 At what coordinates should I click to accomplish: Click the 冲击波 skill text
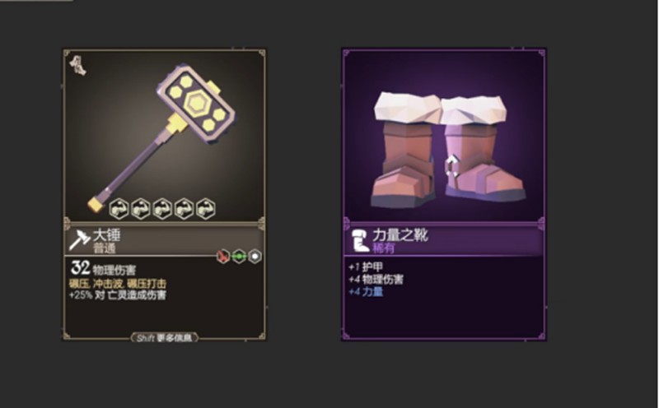[109, 283]
